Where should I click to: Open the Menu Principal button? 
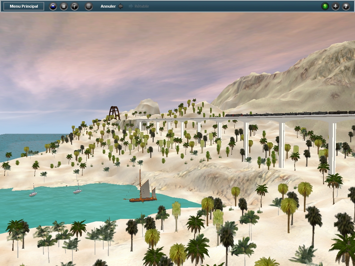coord(24,6)
